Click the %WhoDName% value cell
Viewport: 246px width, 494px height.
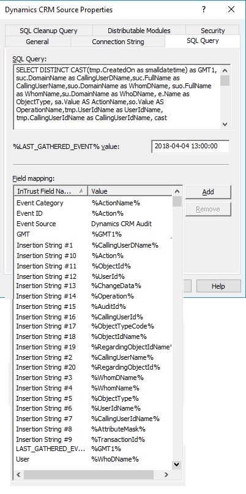pos(115,459)
